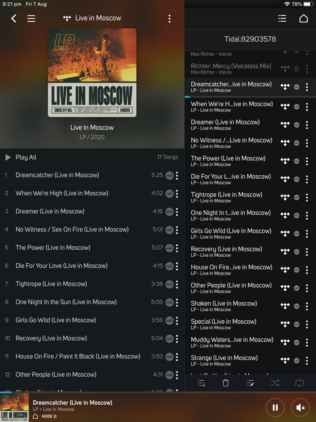Pause the current track
Image resolution: width=316 pixels, height=422 pixels.
[x=275, y=407]
